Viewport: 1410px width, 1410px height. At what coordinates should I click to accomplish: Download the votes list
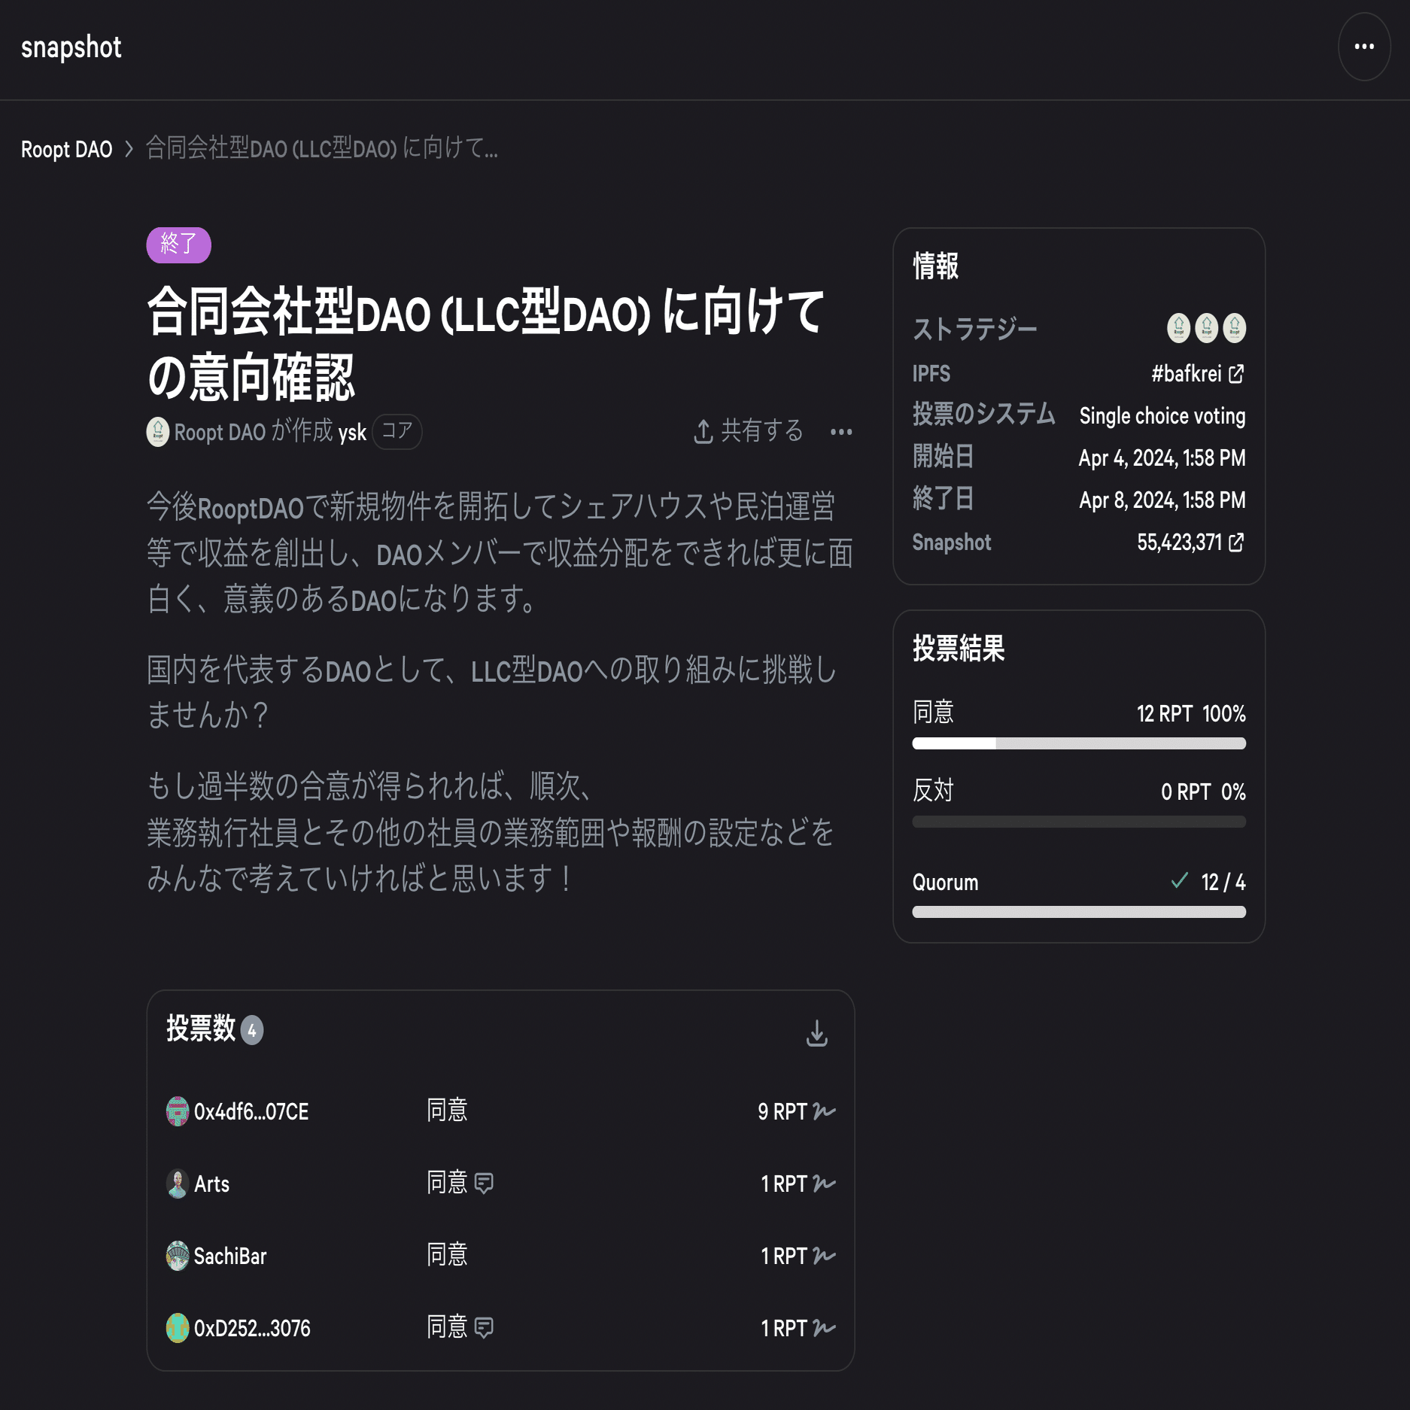coord(816,1033)
